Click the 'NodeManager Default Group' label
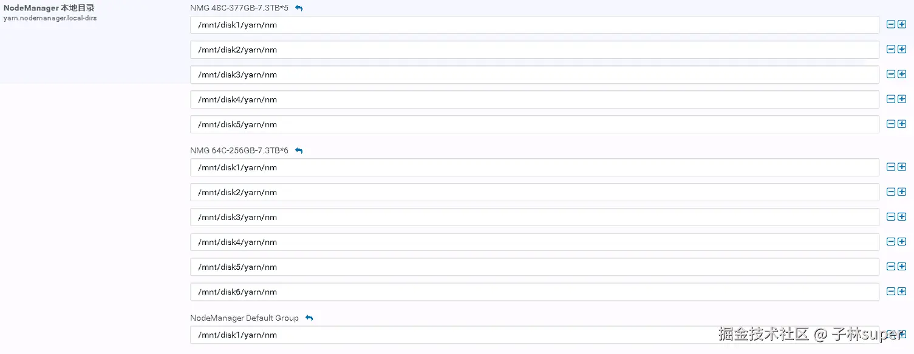The width and height of the screenshot is (914, 354). pyautogui.click(x=244, y=318)
